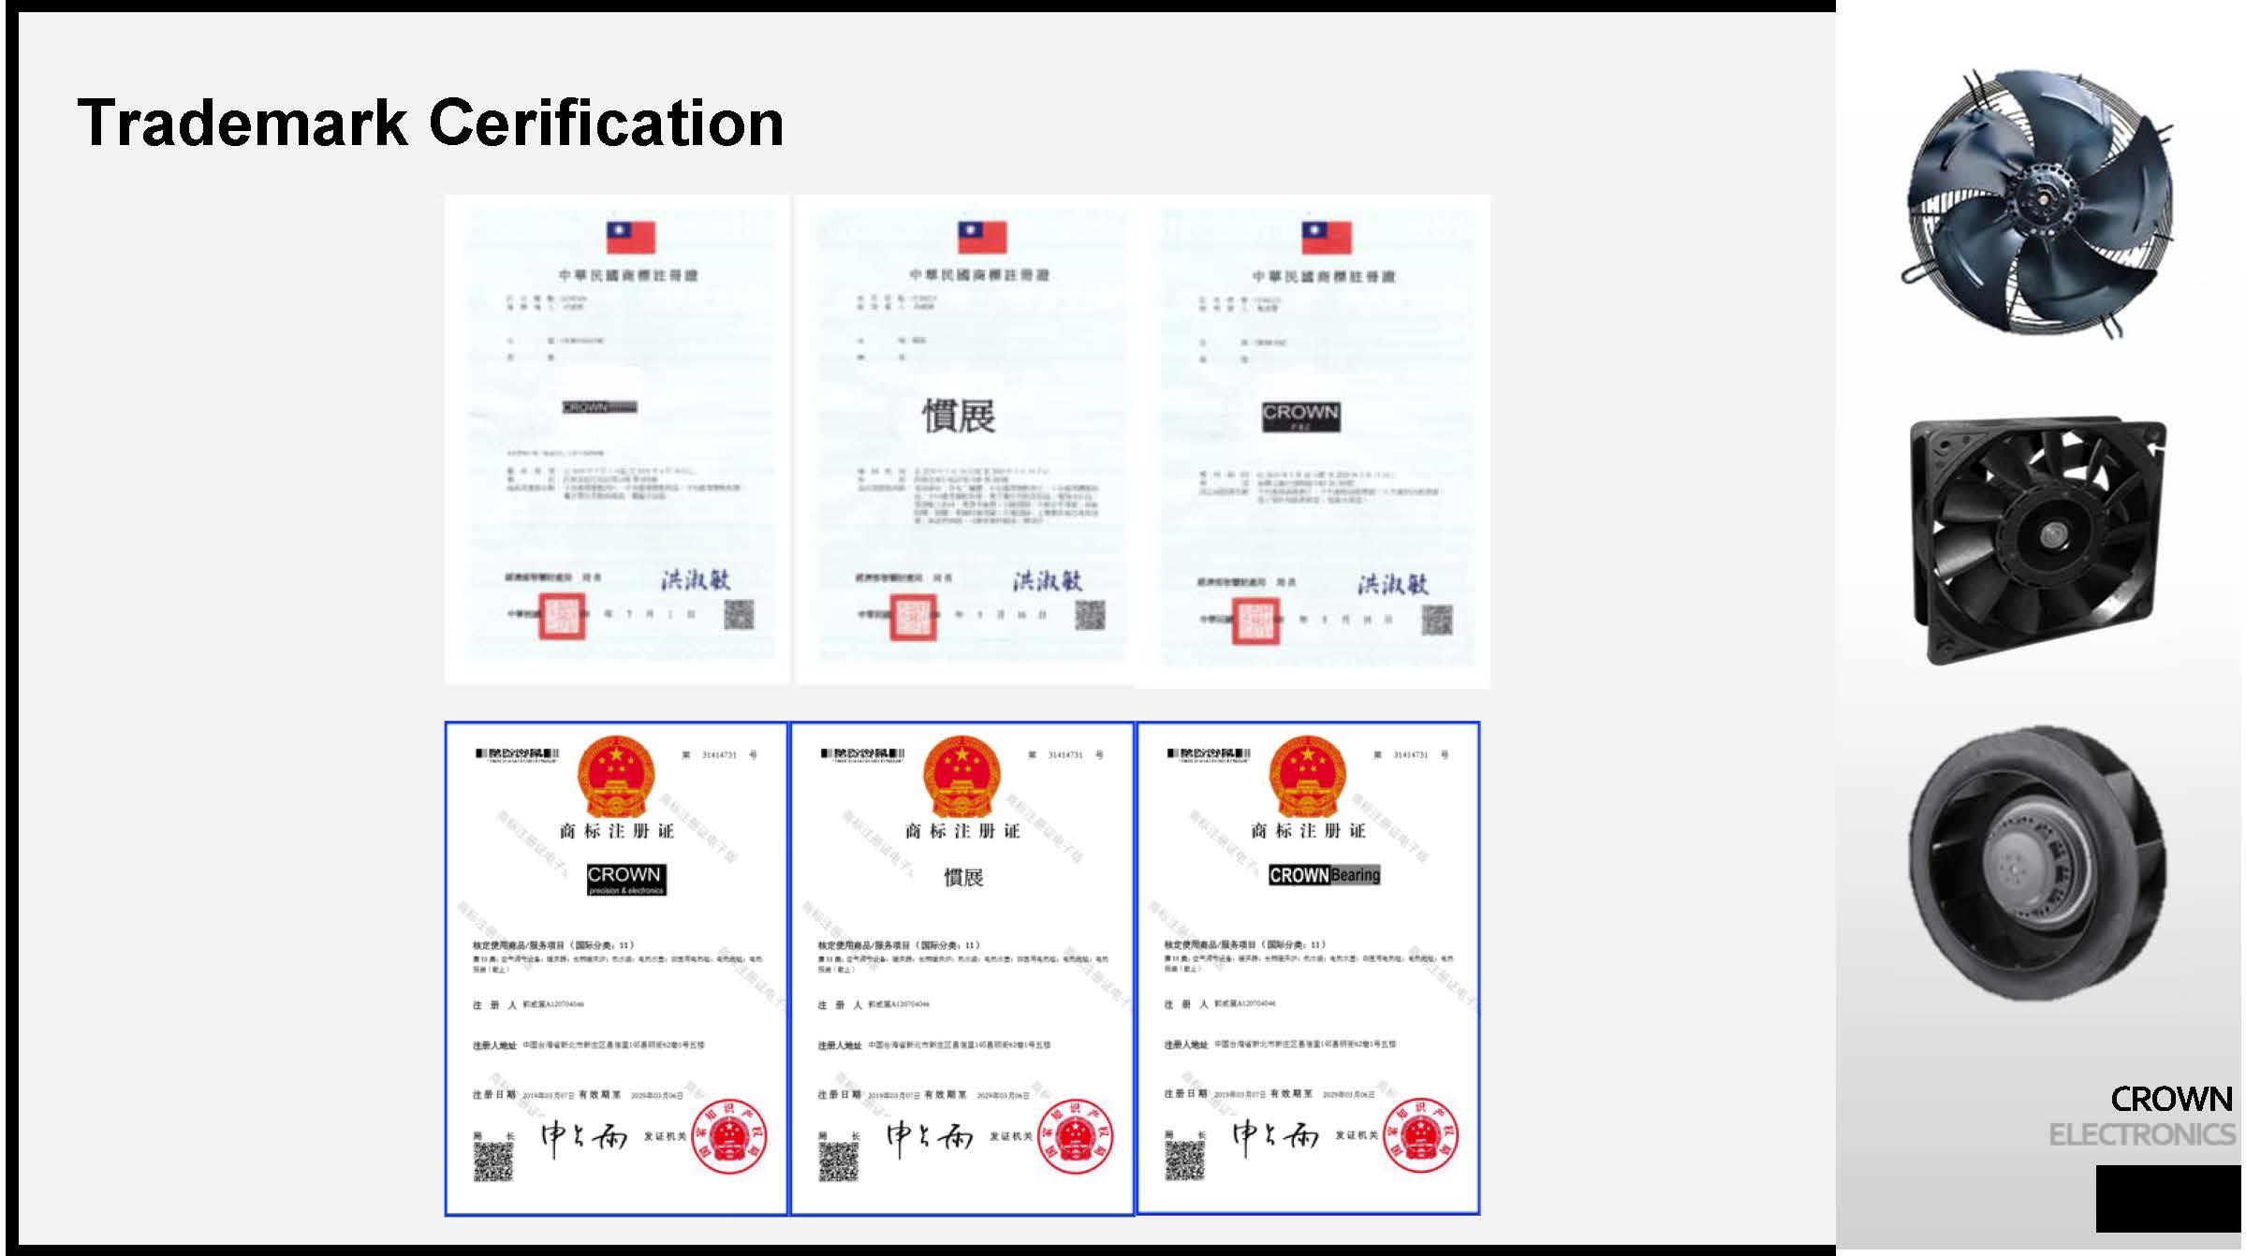Click the Taiwan flag on the CROWN FBZ certificate

[x=1327, y=238]
